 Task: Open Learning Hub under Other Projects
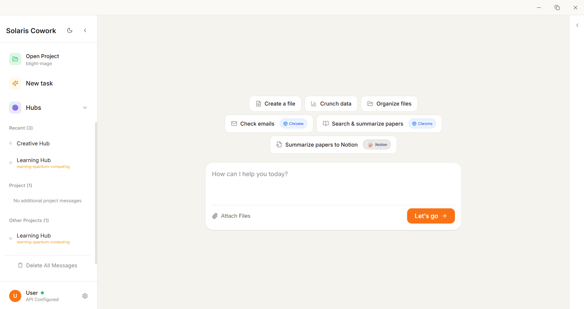point(34,236)
